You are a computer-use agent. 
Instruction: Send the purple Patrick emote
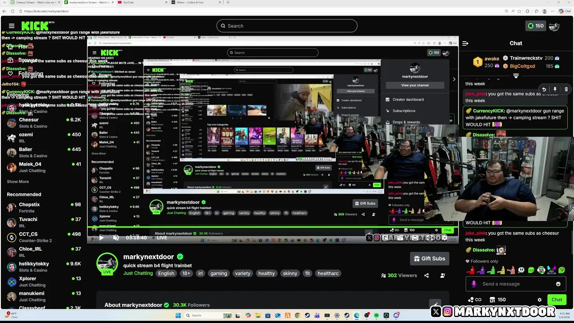pyautogui.click(x=481, y=270)
